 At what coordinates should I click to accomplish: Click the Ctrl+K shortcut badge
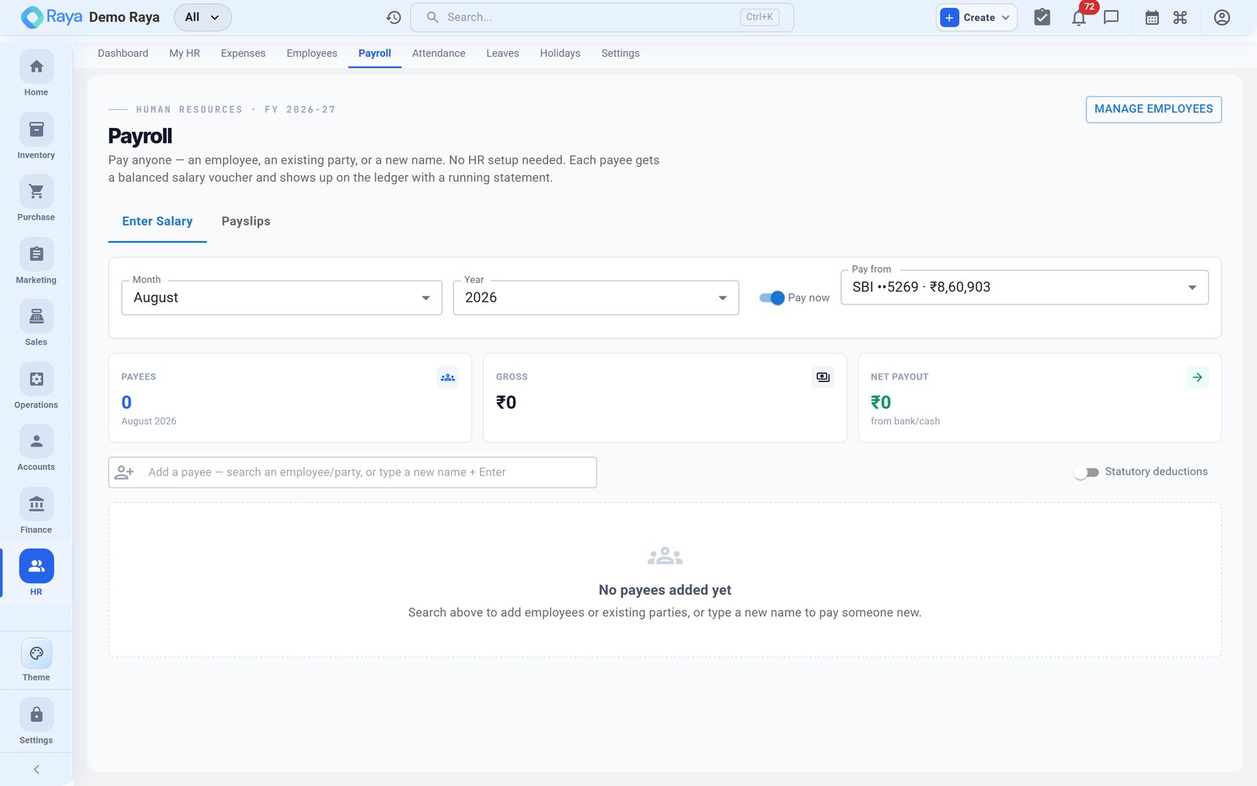pos(760,17)
